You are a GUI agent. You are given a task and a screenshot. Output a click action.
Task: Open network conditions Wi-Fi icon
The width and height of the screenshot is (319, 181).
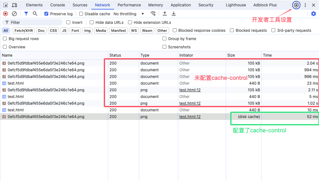coord(153,14)
